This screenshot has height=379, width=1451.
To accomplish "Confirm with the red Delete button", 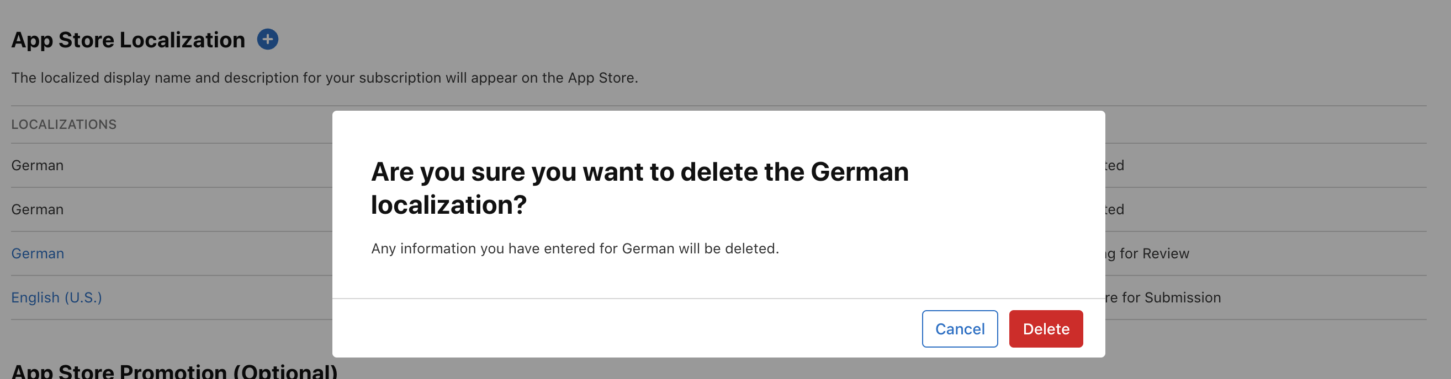I will coord(1045,329).
